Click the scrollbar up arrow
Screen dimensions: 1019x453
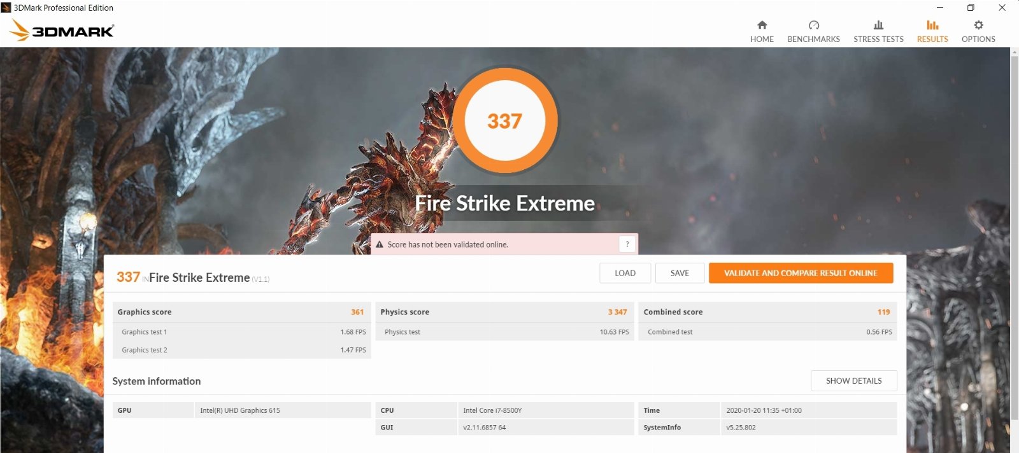point(1015,52)
